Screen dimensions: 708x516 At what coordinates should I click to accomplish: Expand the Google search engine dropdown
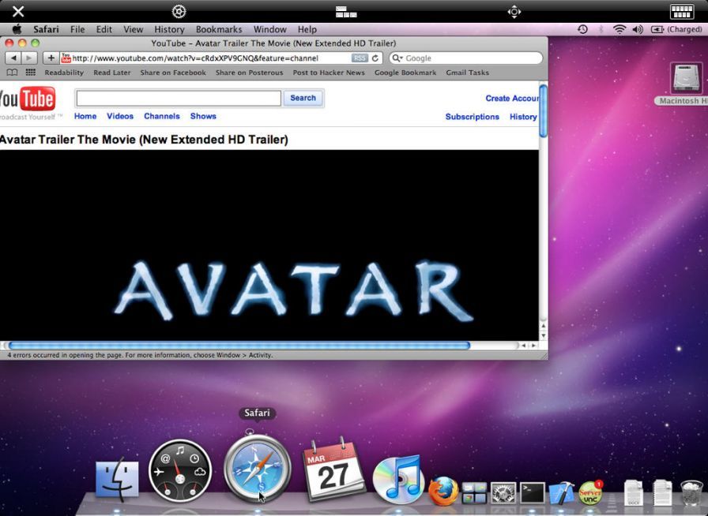[x=398, y=58]
